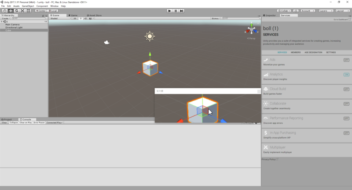Toggle the Ads service OFF switch

[x=346, y=60]
